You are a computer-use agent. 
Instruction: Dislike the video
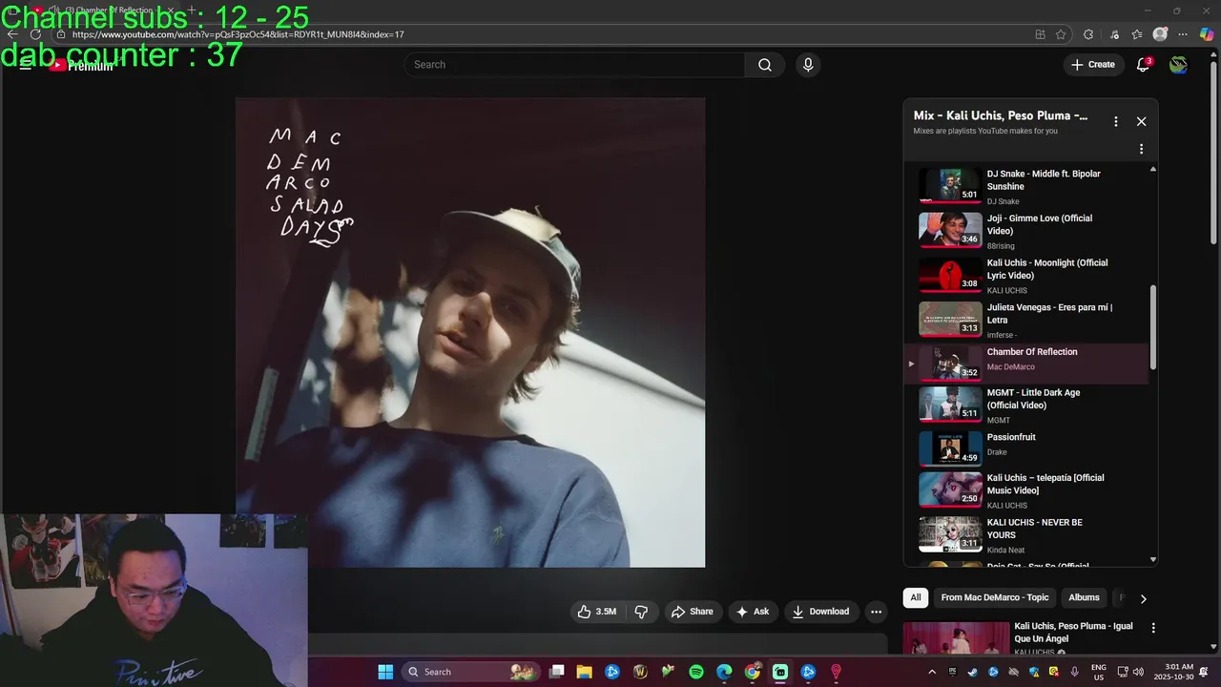(641, 612)
